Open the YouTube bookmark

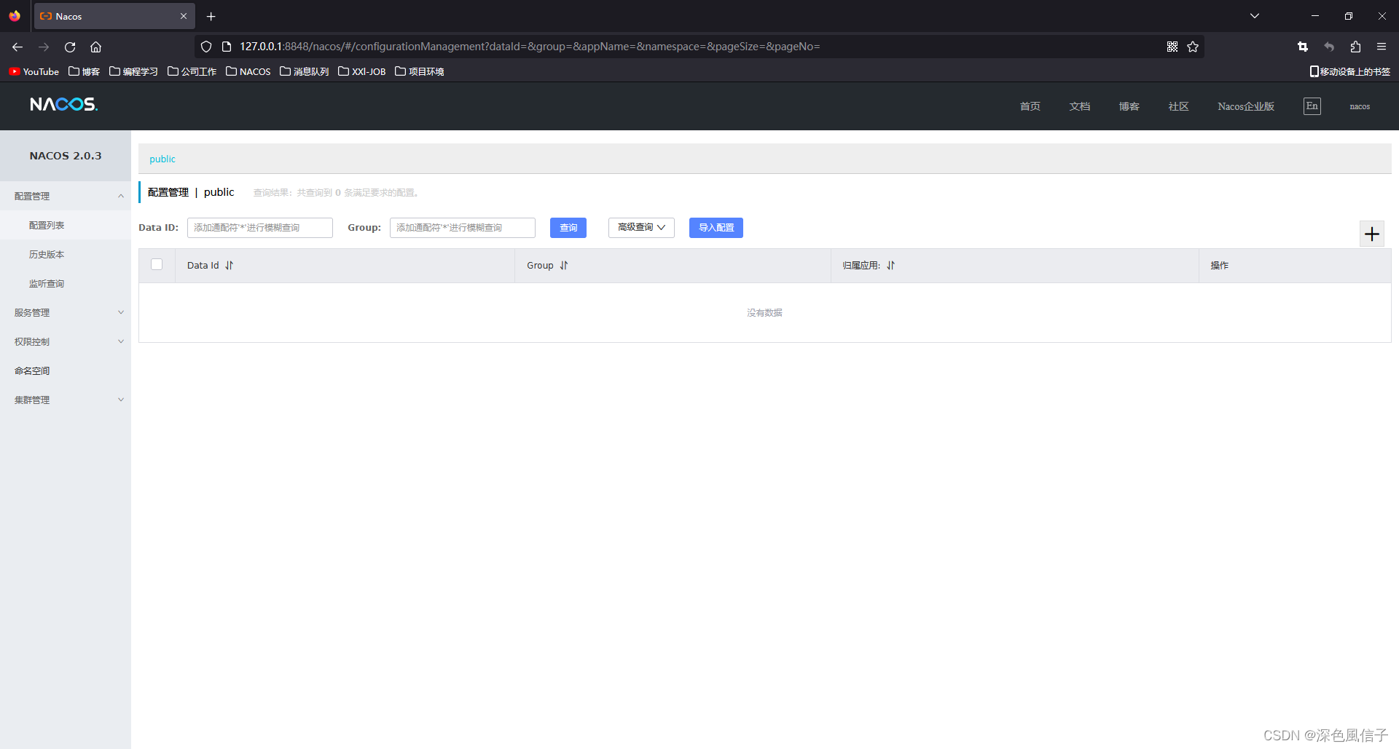34,71
